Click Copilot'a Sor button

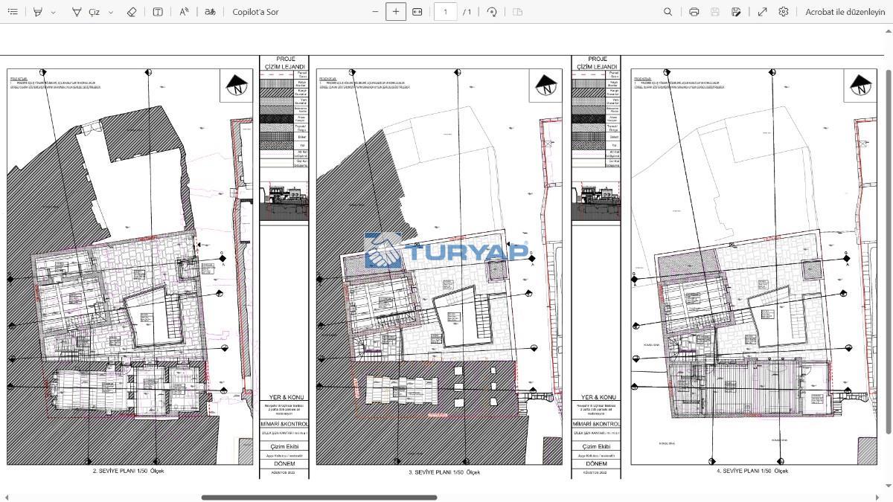click(x=255, y=12)
